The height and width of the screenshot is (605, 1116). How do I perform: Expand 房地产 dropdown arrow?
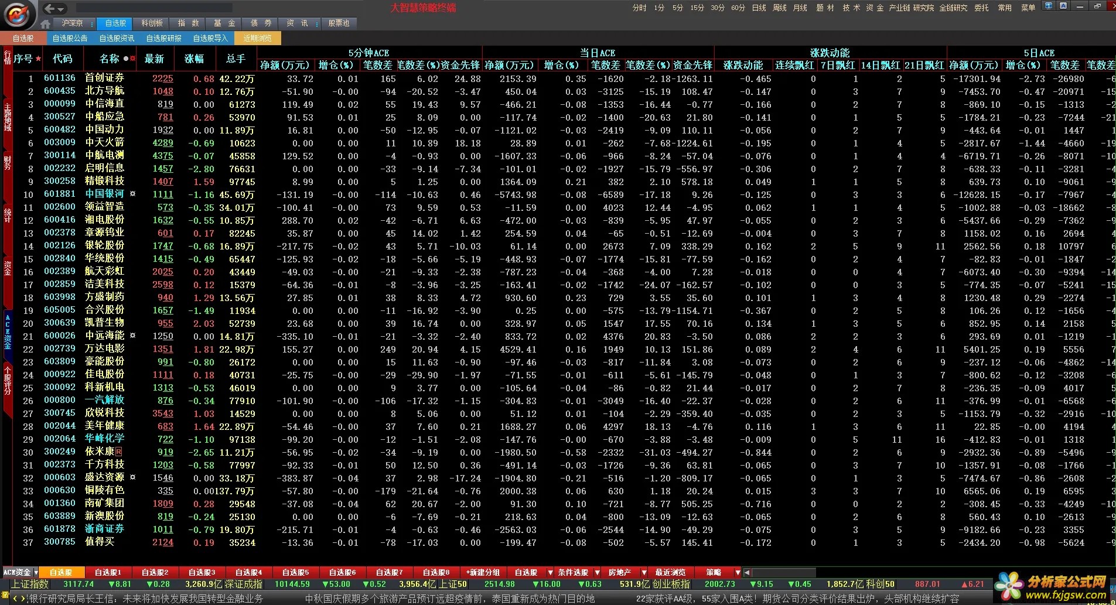tap(644, 572)
